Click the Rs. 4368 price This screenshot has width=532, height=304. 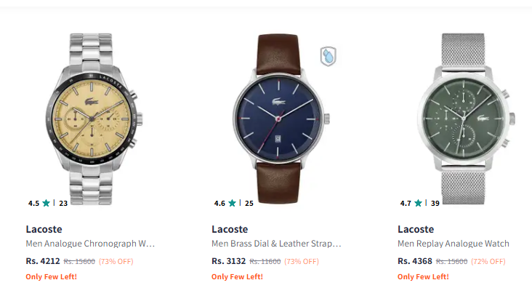(415, 261)
